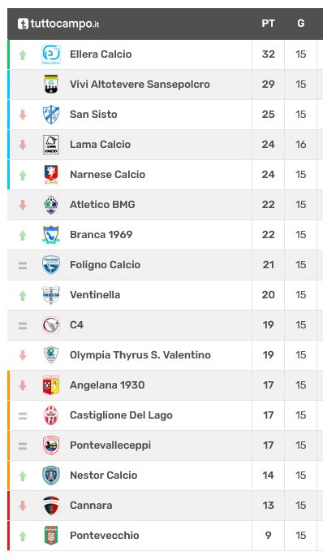323x556 pixels.
Task: Click the Foligno Calcio team crest
Action: pos(51,265)
